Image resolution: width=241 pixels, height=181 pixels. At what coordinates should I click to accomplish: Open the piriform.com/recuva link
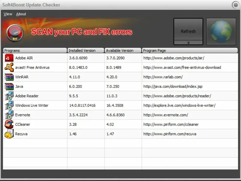[x=170, y=134]
